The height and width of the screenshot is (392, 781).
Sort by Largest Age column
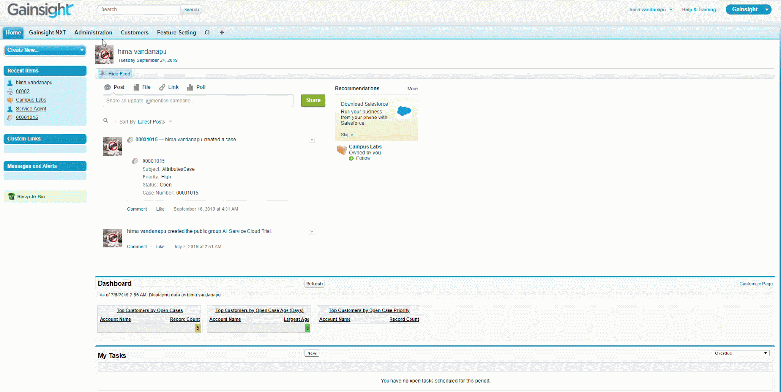pyautogui.click(x=296, y=319)
